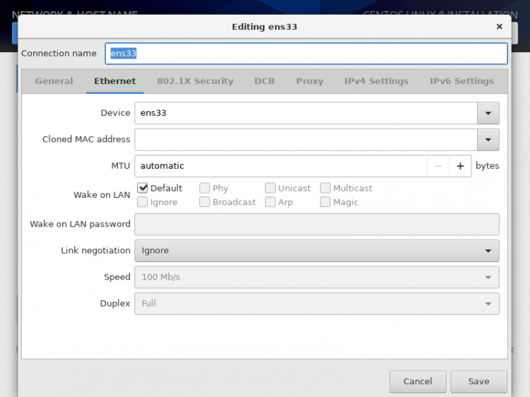Open the Link negotiation dropdown
530x397 pixels.
pos(317,251)
